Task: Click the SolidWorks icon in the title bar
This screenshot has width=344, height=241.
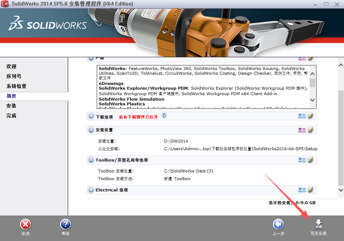Action: [x=5, y=4]
